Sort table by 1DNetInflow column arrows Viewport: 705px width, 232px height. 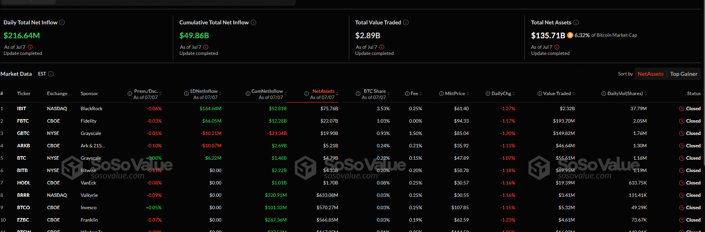point(220,94)
